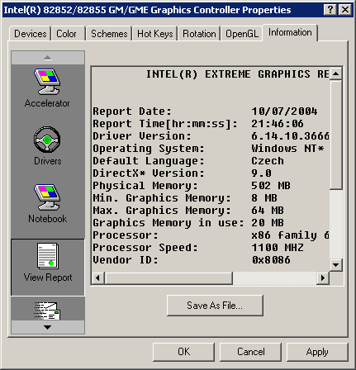Click the 'Graphics Memory in use:' label
356x370 pixels.
(x=169, y=223)
